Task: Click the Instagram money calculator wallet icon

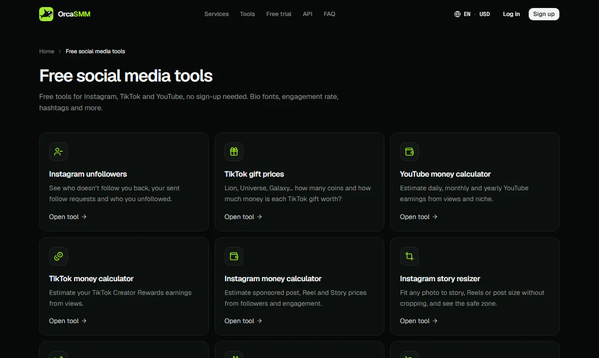Action: tap(234, 256)
